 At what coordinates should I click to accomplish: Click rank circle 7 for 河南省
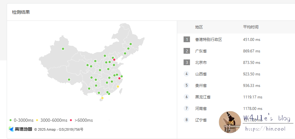pyautogui.click(x=187, y=108)
